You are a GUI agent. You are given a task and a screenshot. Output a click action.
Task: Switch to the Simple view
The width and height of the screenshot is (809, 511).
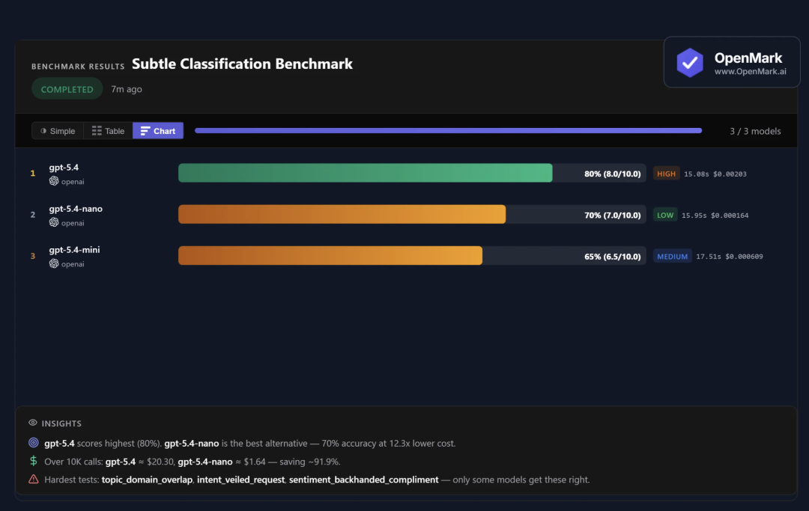tap(58, 131)
